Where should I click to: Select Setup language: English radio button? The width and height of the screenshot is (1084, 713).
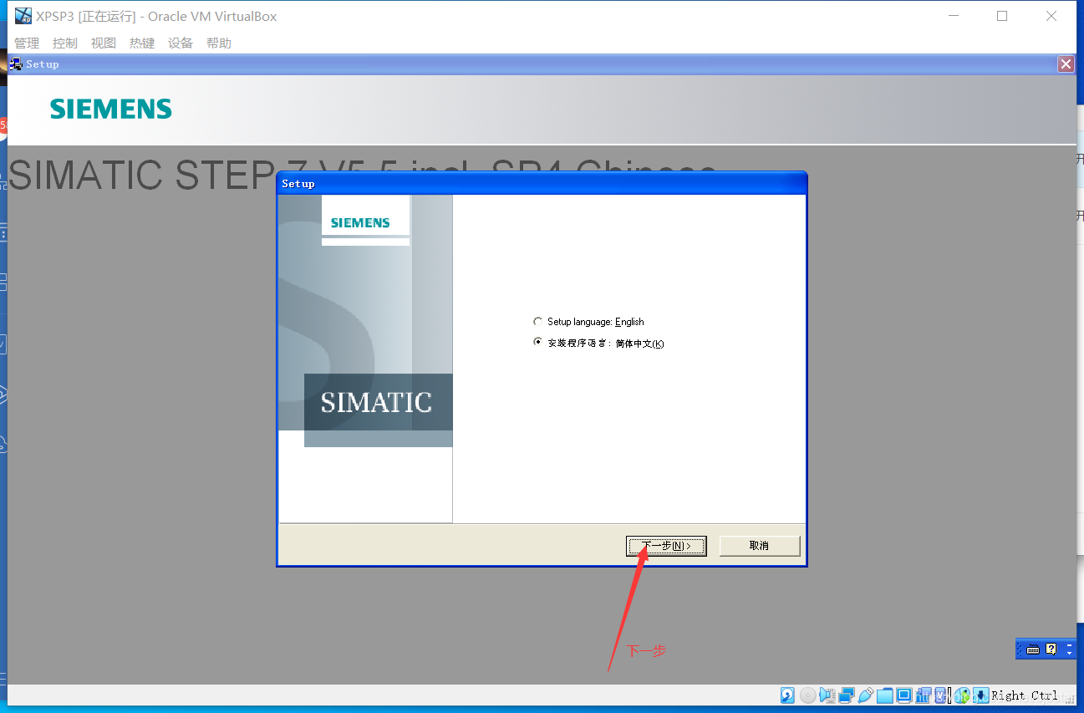[537, 321]
